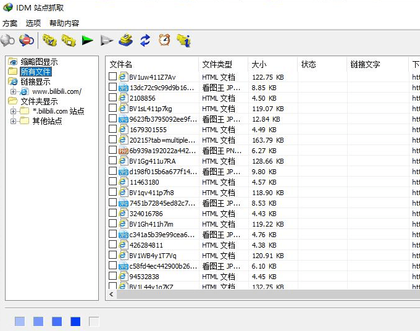The height and width of the screenshot is (331, 420).
Task: Click the eye icon beside 缩略图显示
Action: tap(12, 62)
